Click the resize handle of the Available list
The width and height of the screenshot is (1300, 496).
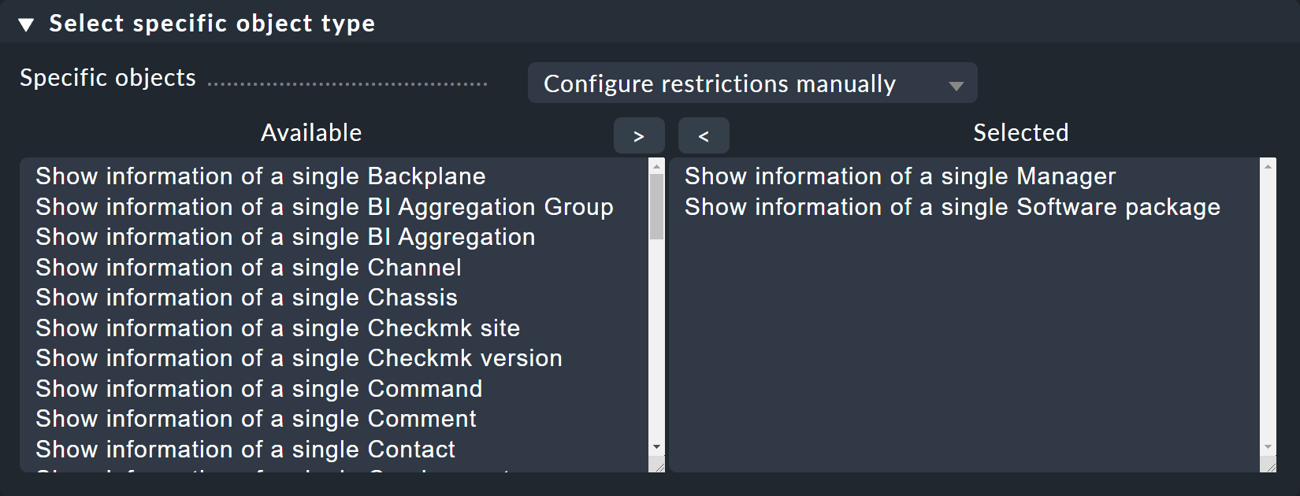click(x=659, y=466)
